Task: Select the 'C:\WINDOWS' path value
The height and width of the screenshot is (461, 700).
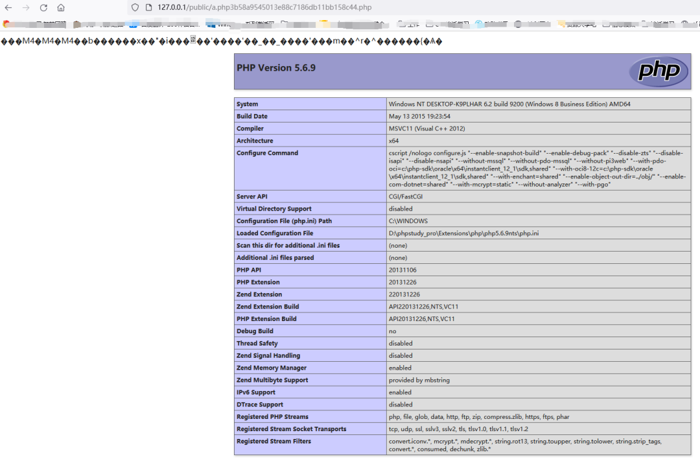Action: pos(408,221)
